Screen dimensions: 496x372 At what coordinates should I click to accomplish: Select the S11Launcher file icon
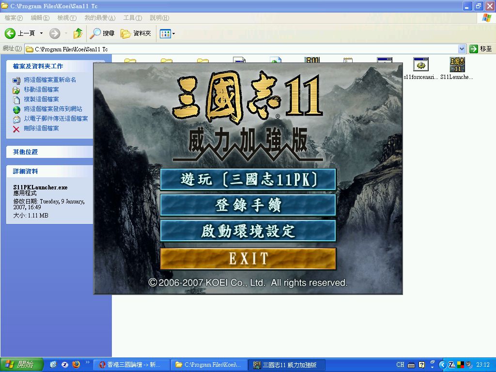click(457, 65)
